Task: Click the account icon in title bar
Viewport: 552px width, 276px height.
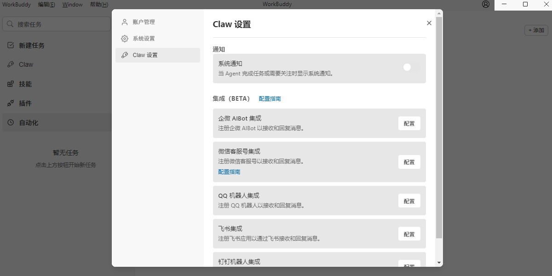Action: pos(486,4)
